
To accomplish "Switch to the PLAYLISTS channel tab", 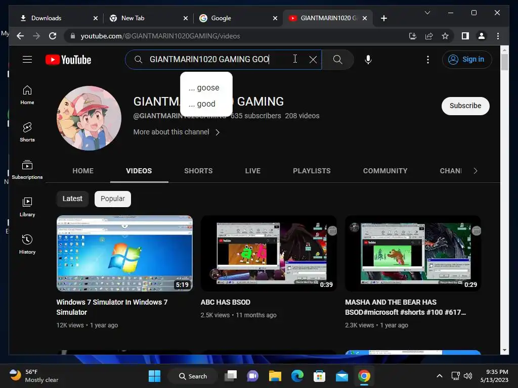I will (x=312, y=171).
